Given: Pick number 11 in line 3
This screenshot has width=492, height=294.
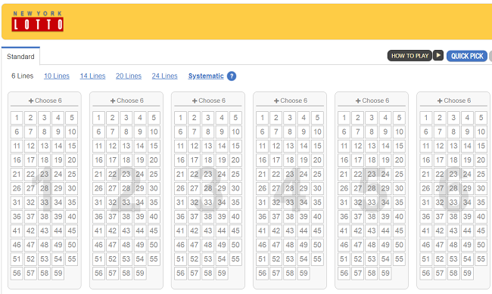Looking at the screenshot, I should [180, 146].
